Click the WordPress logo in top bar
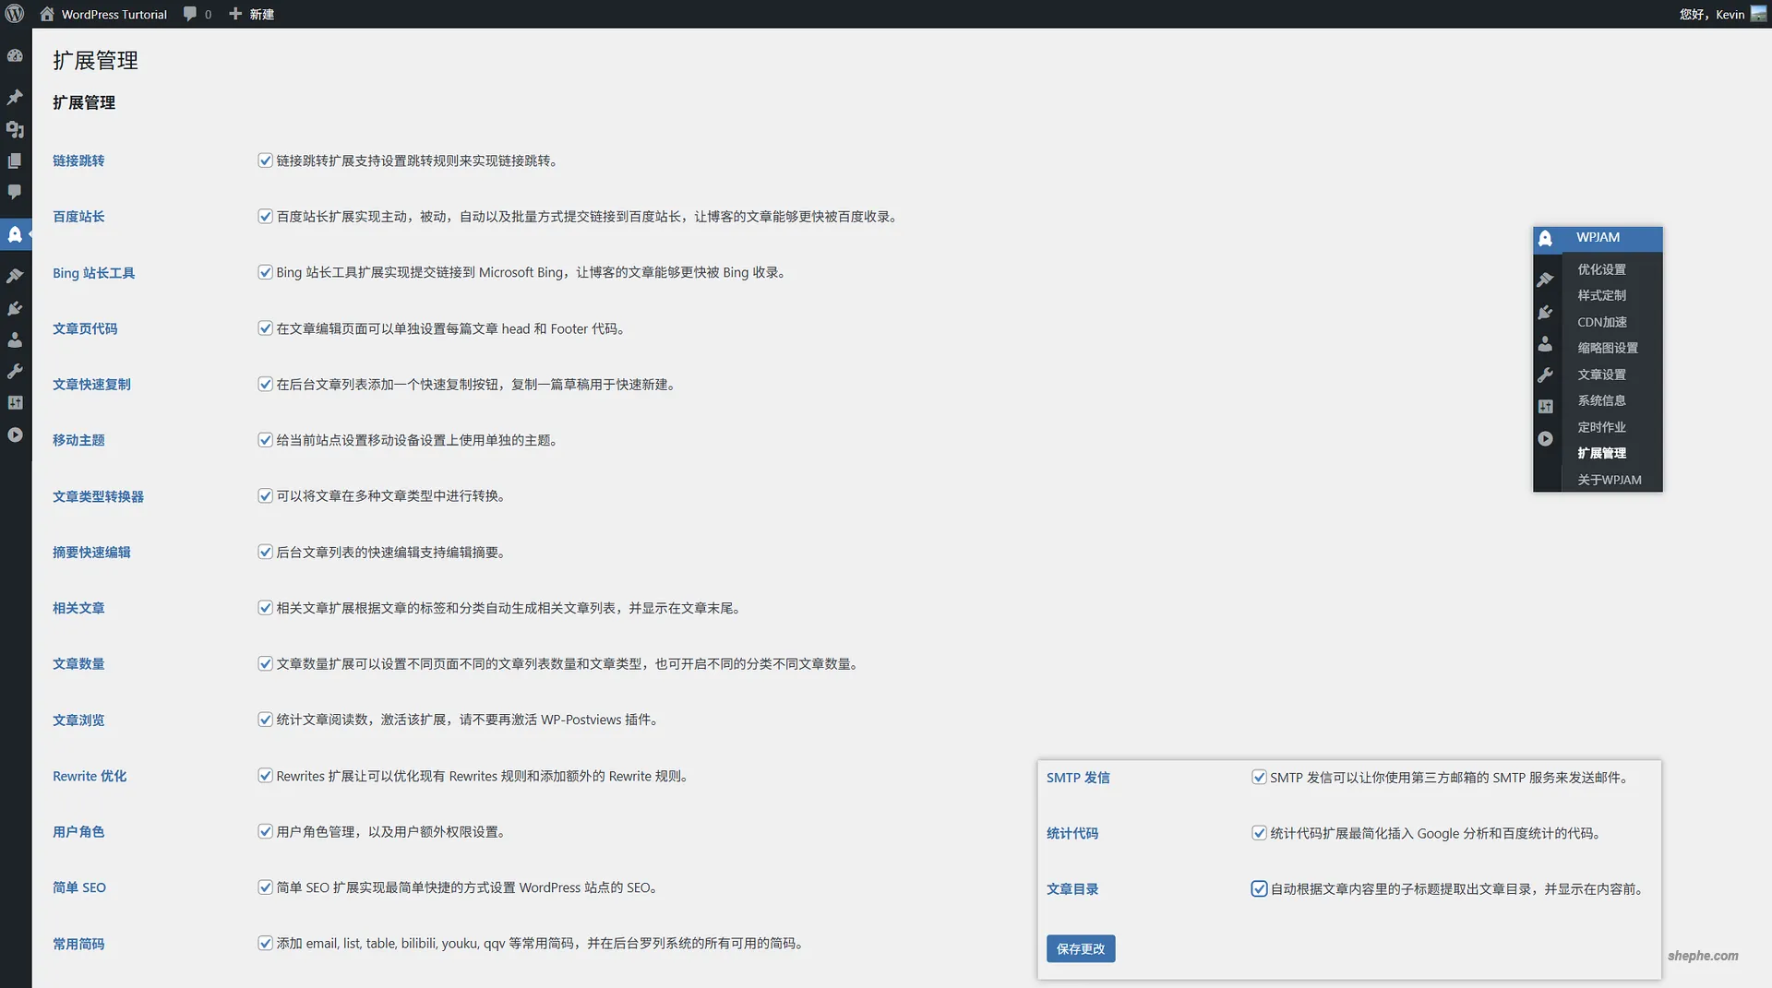 [x=15, y=14]
